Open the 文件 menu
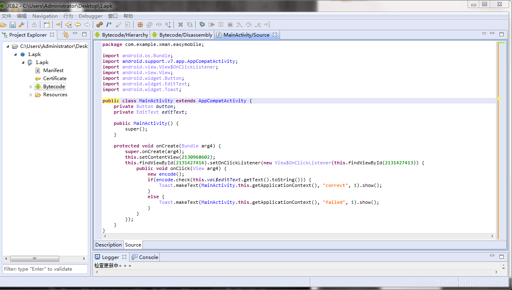The image size is (512, 290). click(x=6, y=16)
